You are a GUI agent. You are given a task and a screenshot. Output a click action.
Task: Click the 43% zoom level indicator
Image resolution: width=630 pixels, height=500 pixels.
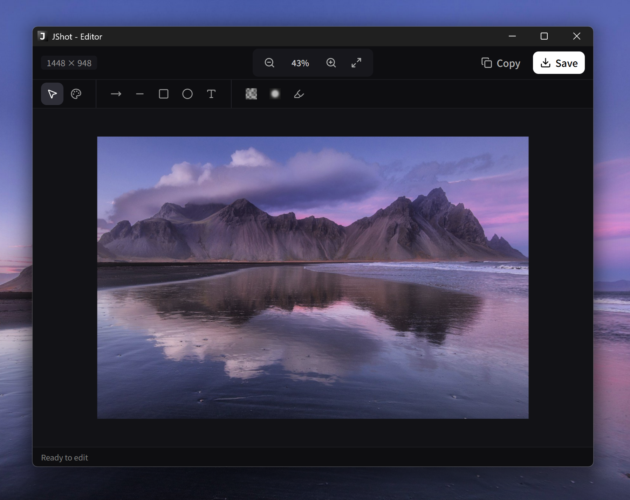300,63
